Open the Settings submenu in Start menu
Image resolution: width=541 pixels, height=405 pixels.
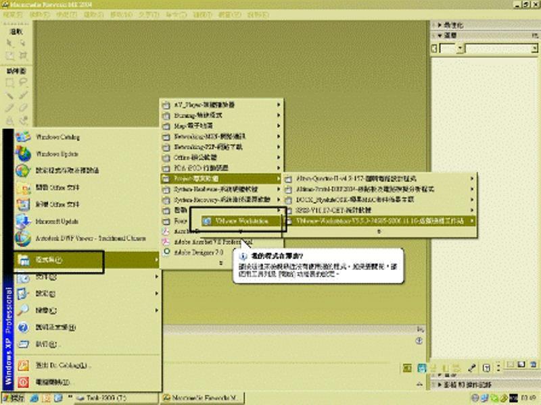[87, 294]
